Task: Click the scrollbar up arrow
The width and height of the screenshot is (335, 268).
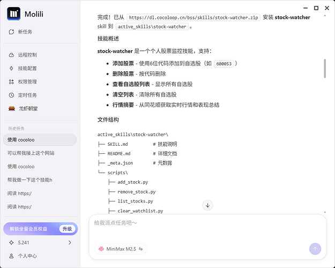Action: [x=325, y=16]
